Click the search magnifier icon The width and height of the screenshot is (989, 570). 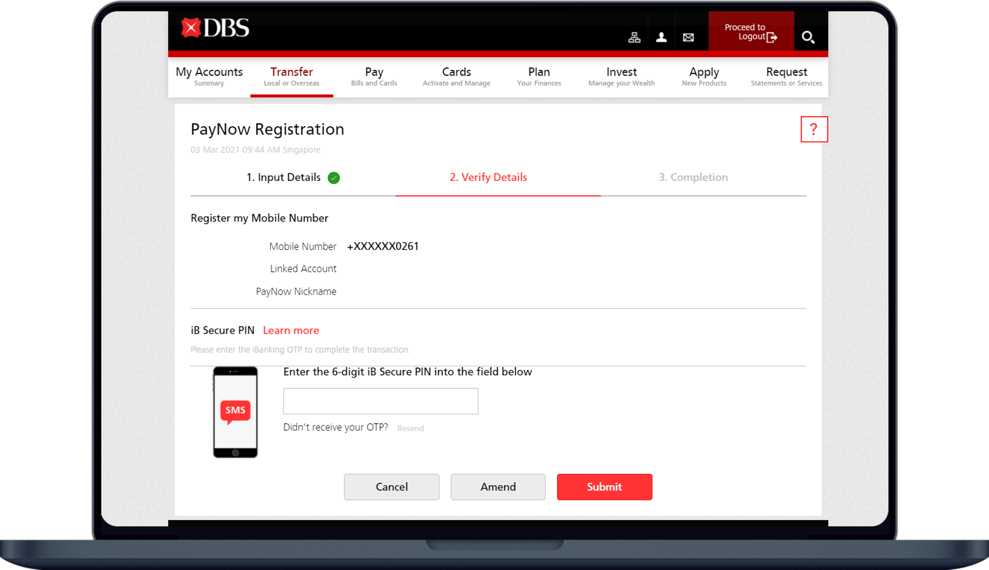tap(808, 37)
